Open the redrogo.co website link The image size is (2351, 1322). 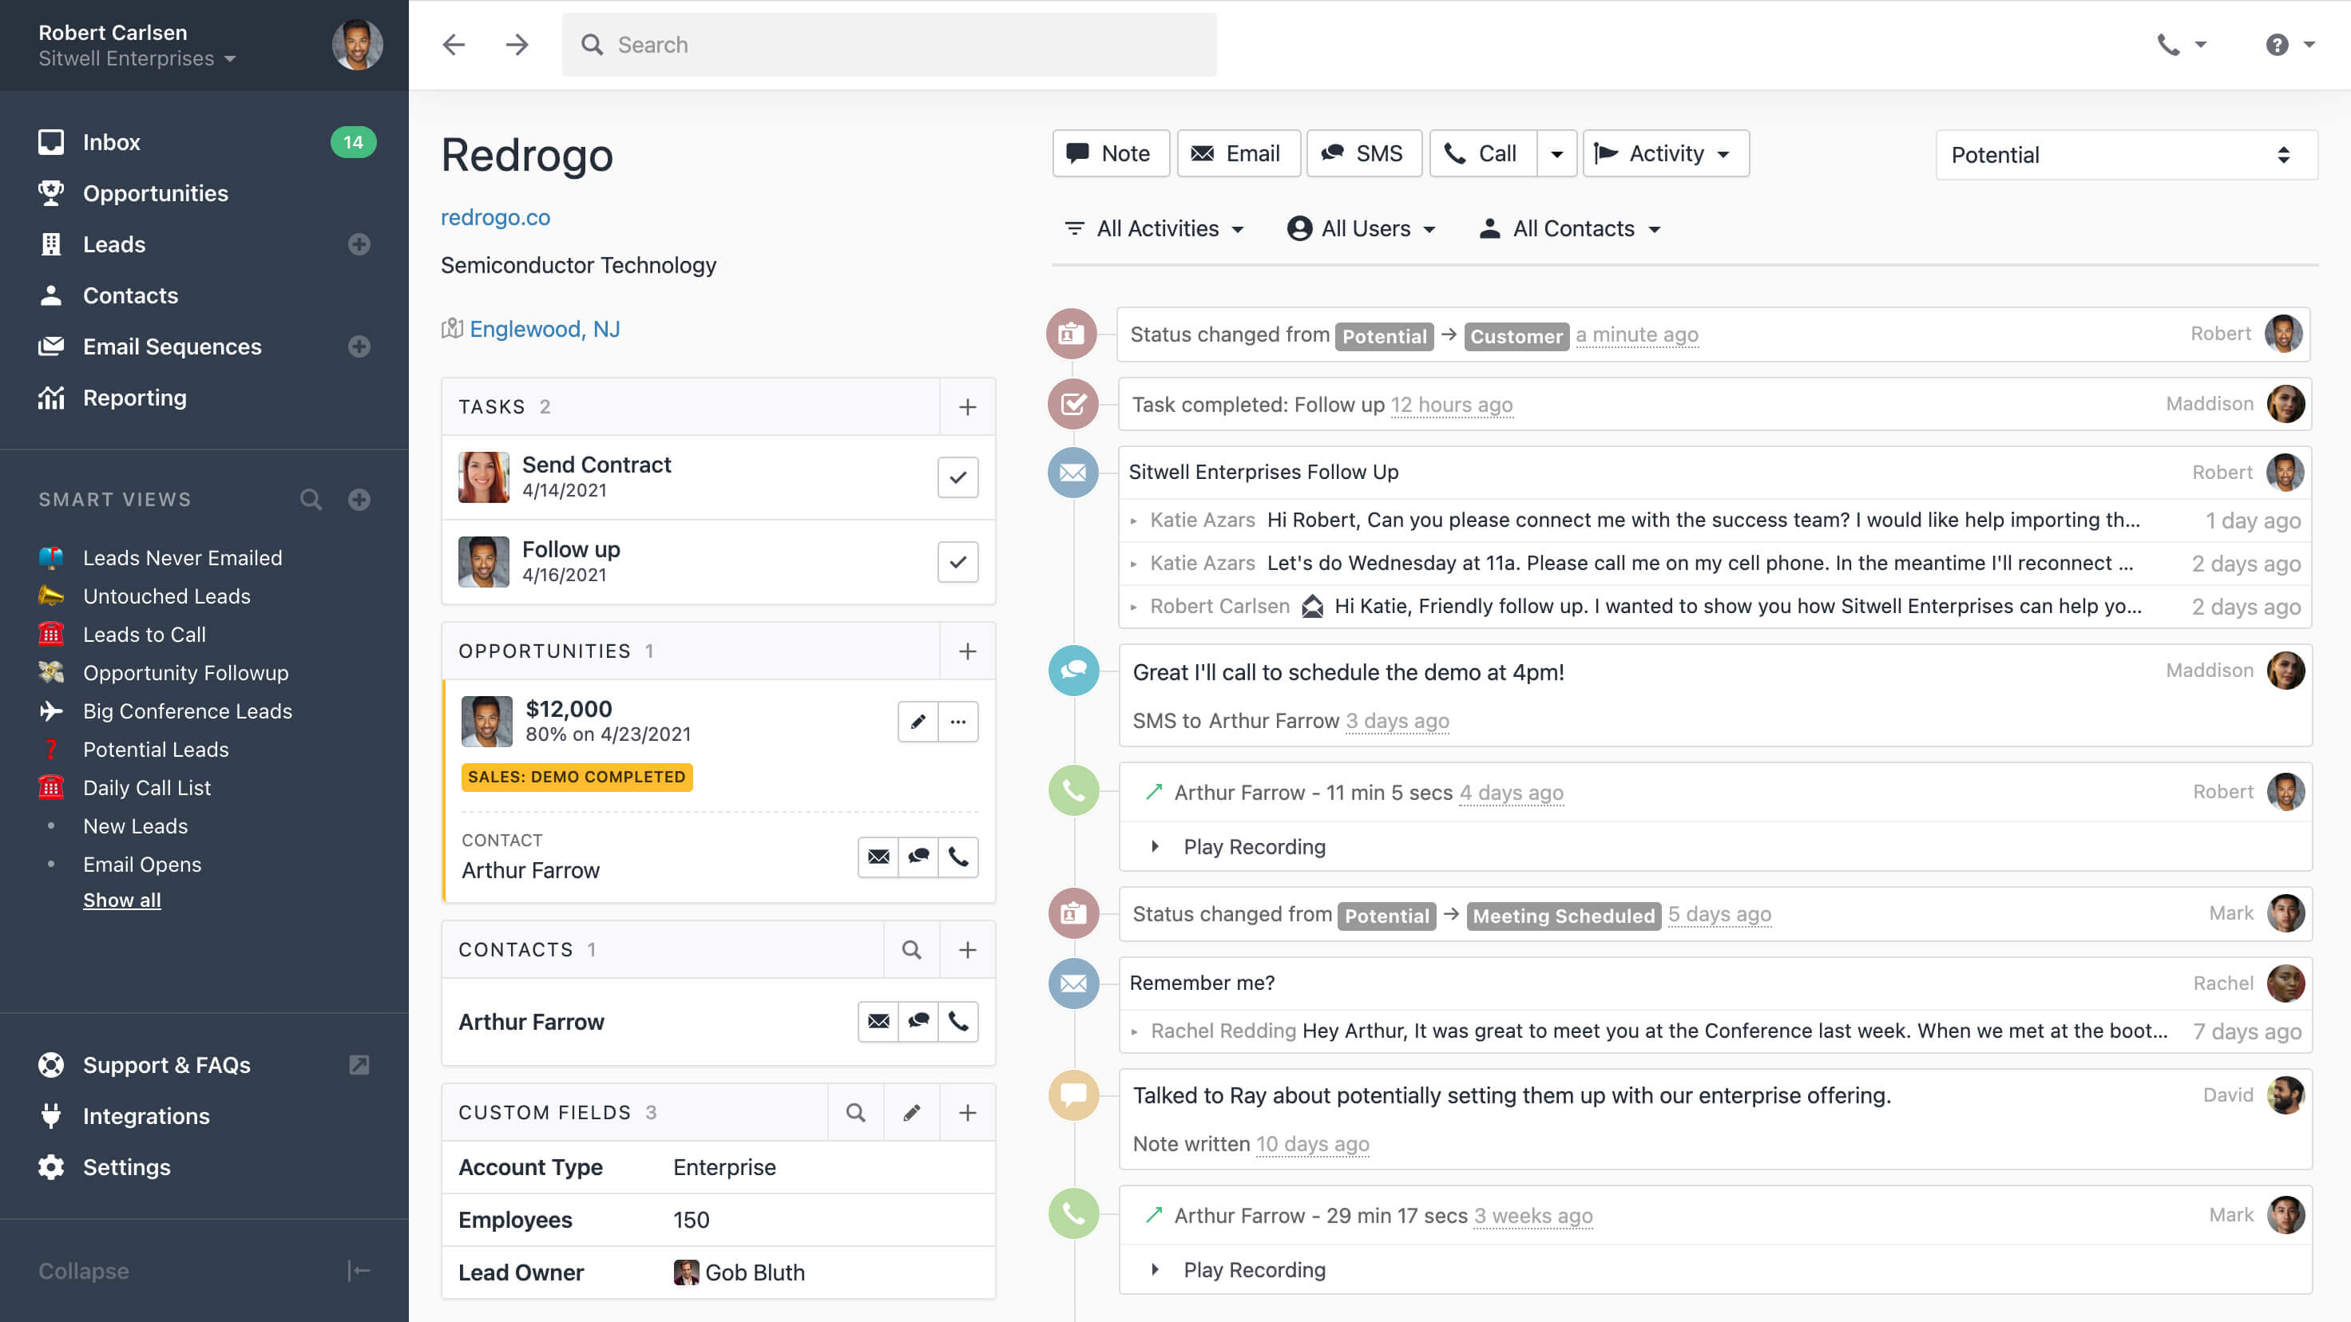[x=494, y=217]
